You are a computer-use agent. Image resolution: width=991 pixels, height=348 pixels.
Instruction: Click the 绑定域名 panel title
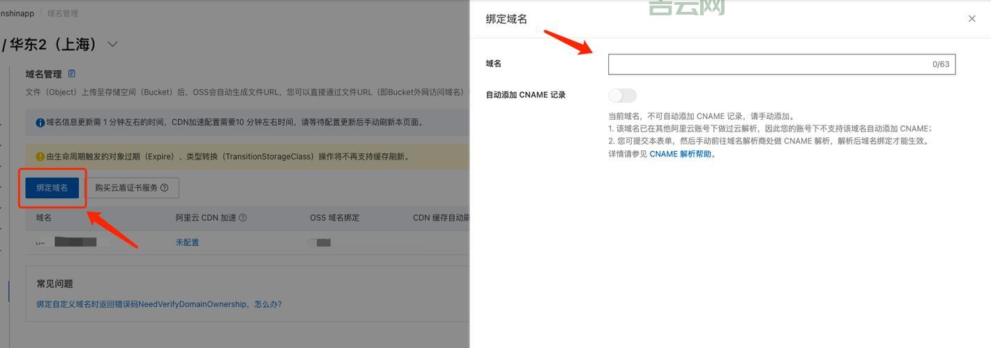[x=506, y=19]
